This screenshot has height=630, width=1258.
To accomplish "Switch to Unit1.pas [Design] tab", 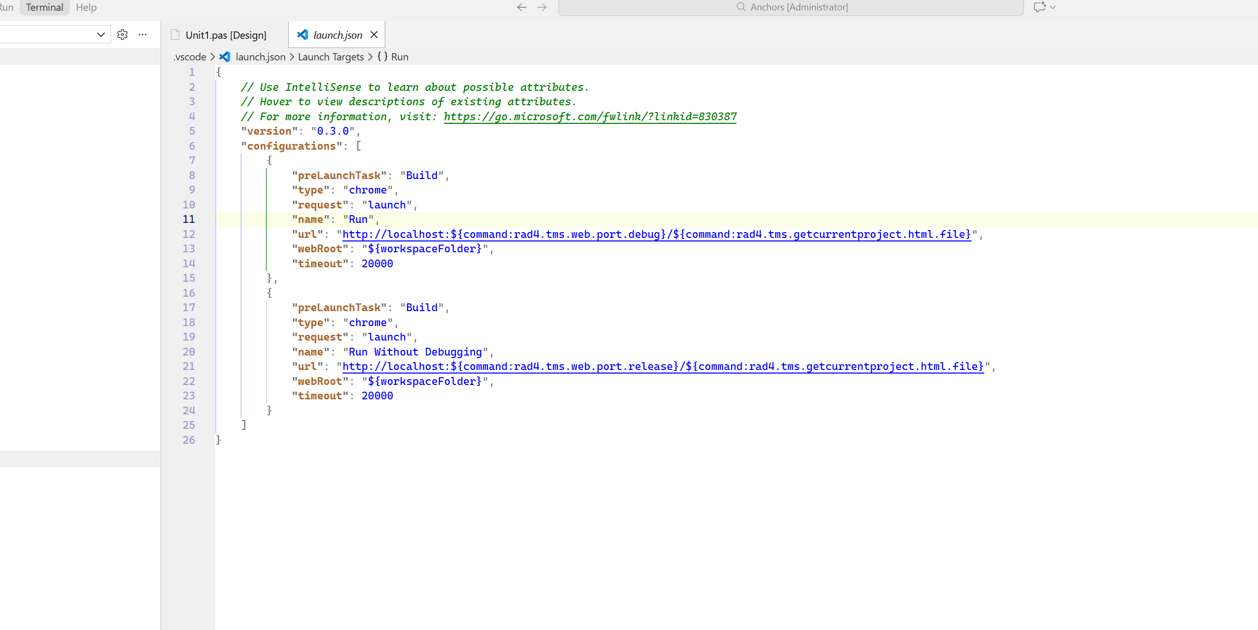I will tap(226, 35).
